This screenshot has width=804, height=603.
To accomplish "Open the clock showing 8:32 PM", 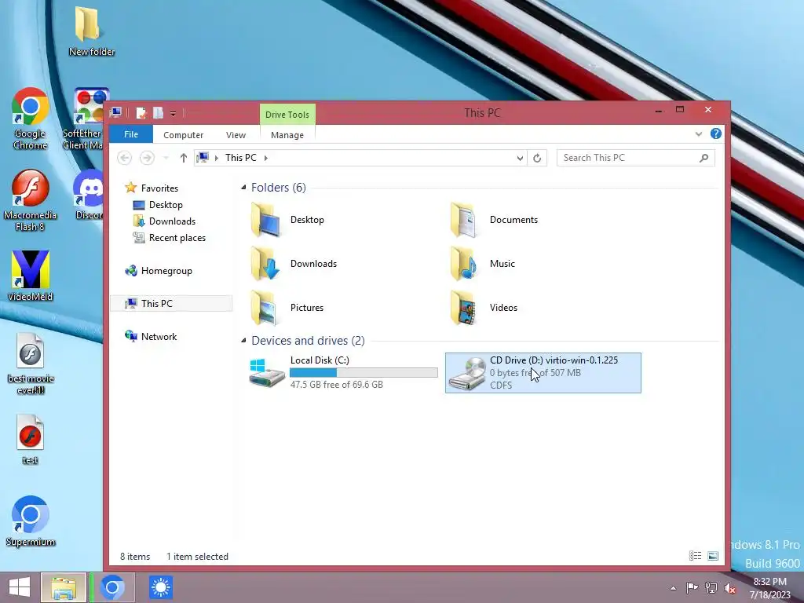I will (x=769, y=587).
